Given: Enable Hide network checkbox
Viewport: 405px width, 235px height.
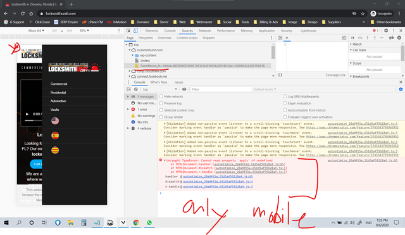Looking at the screenshot, I should click(x=161, y=96).
